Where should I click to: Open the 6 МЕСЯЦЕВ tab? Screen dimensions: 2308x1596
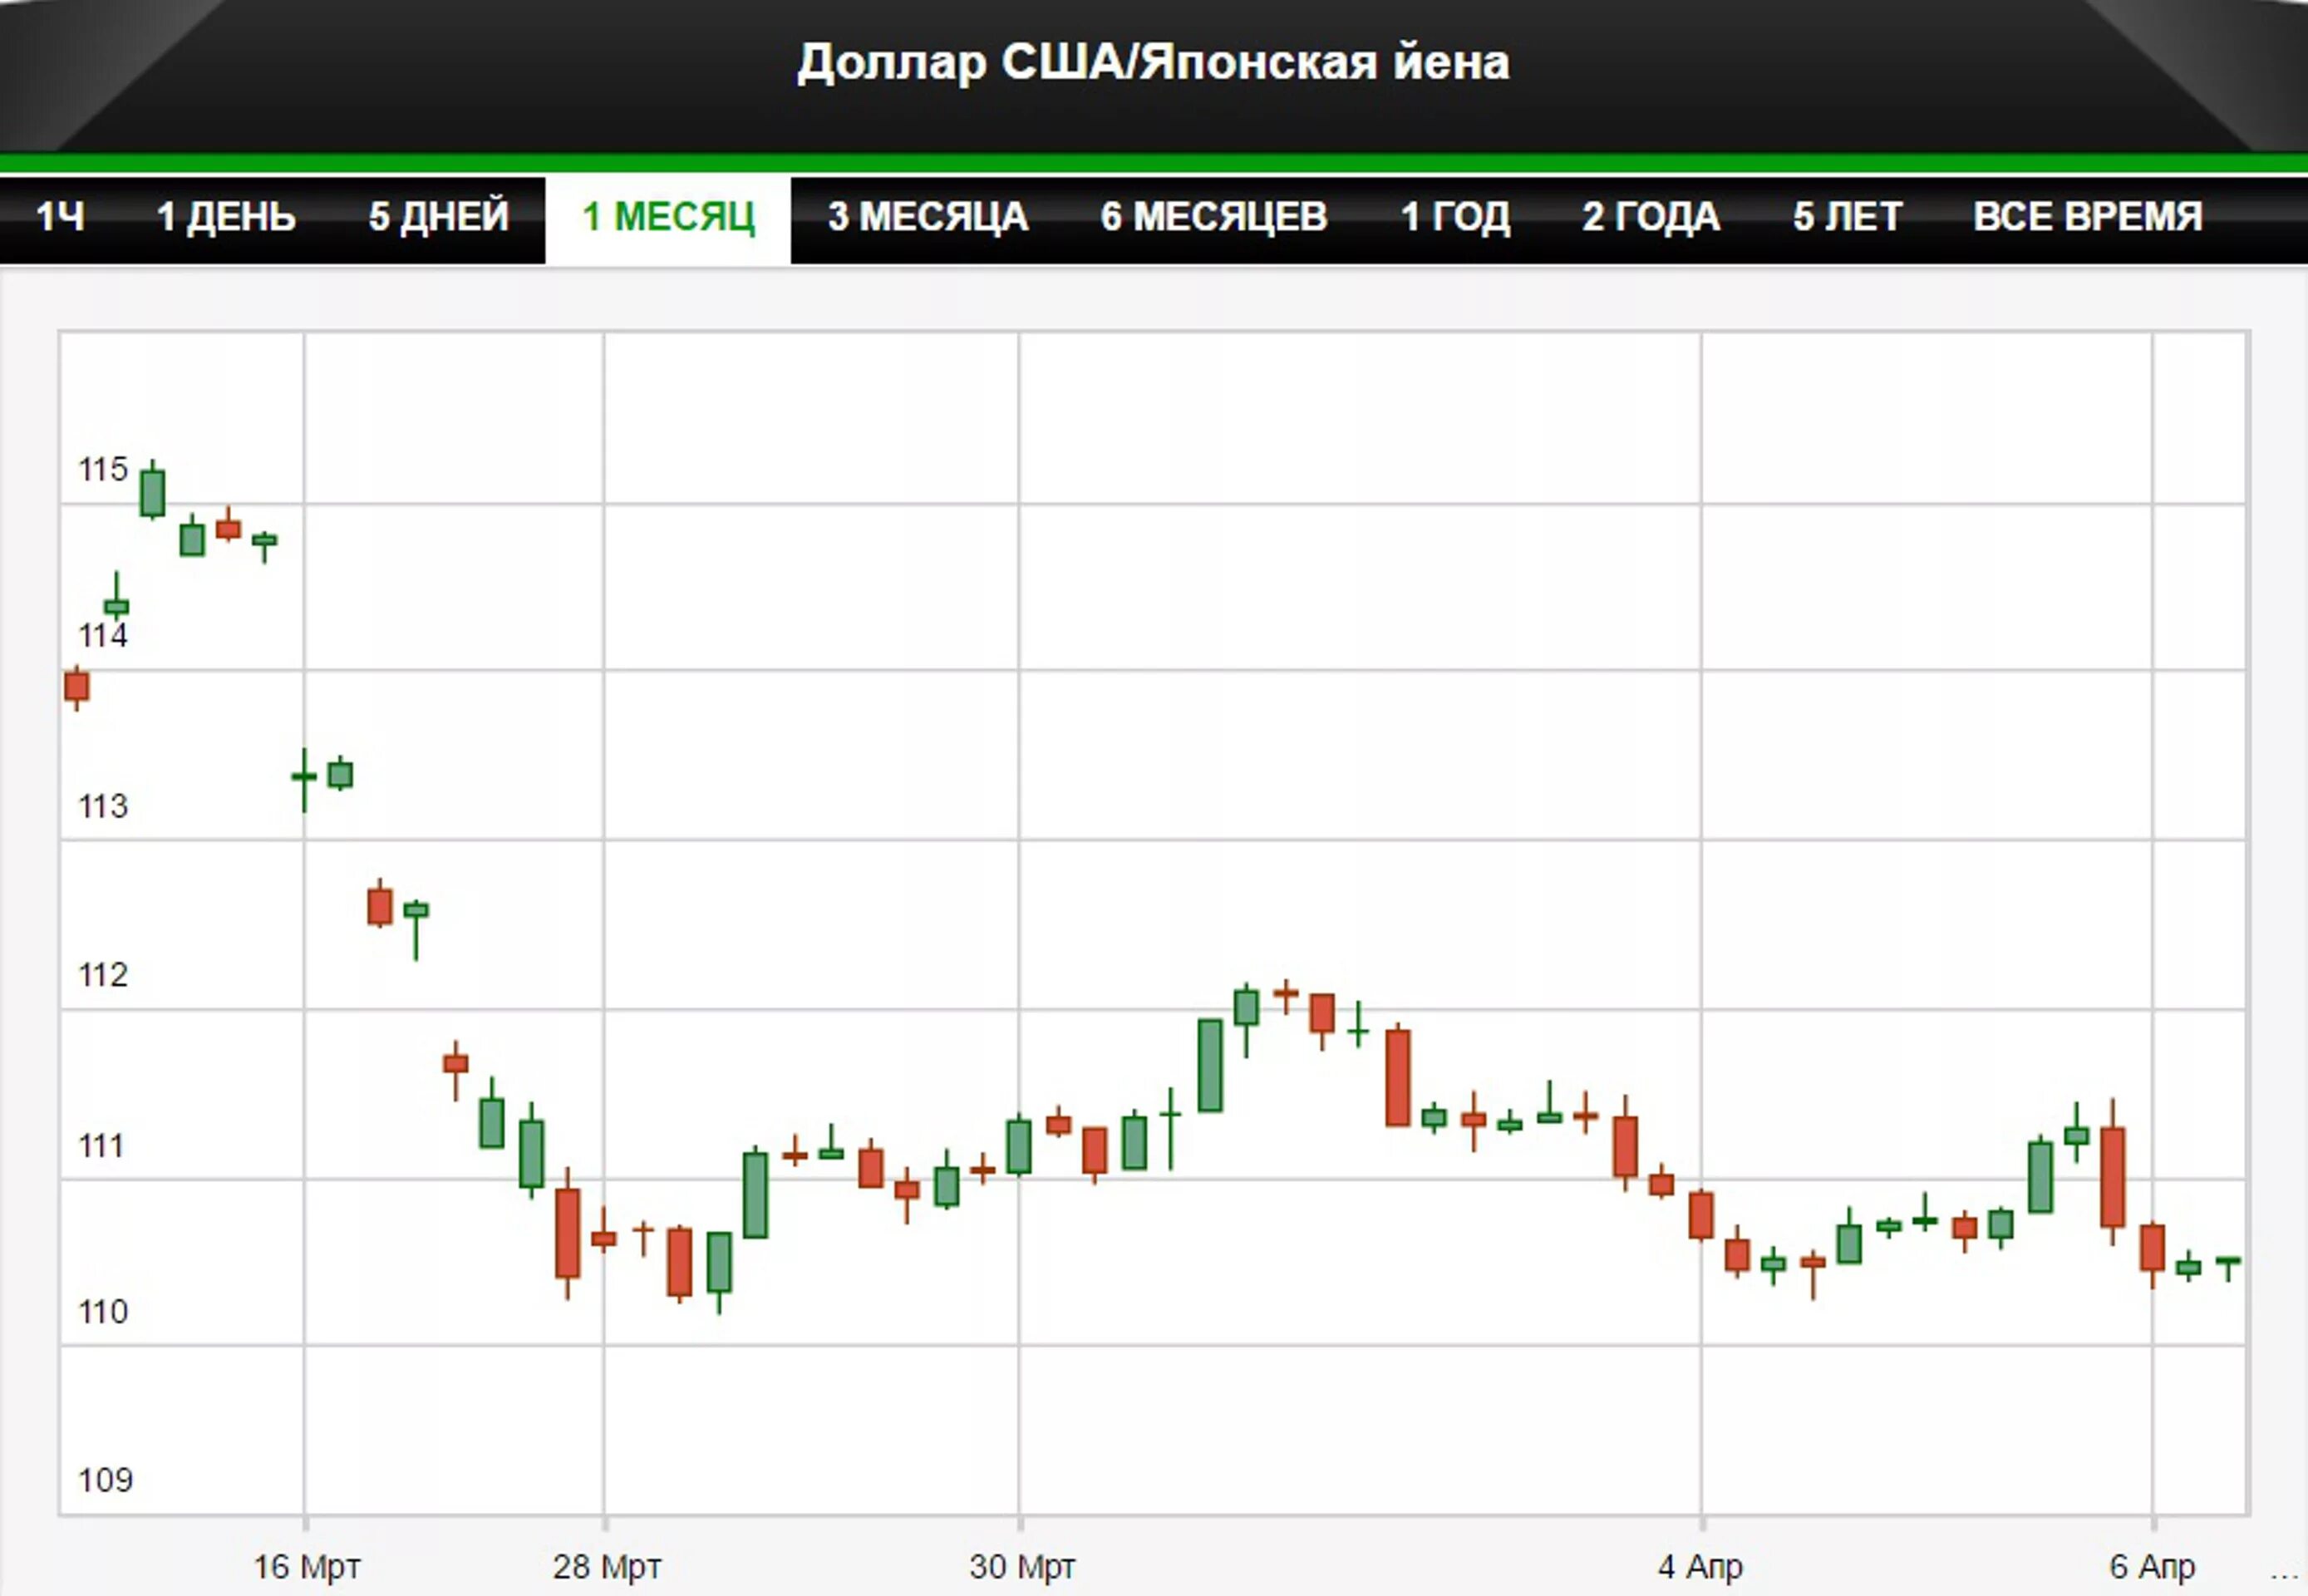pyautogui.click(x=1213, y=217)
